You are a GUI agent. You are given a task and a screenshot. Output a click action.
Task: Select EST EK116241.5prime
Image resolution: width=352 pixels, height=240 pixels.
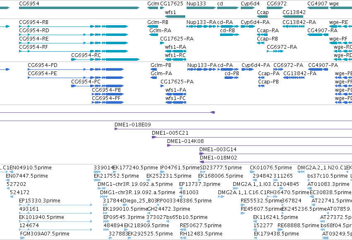coord(275,217)
